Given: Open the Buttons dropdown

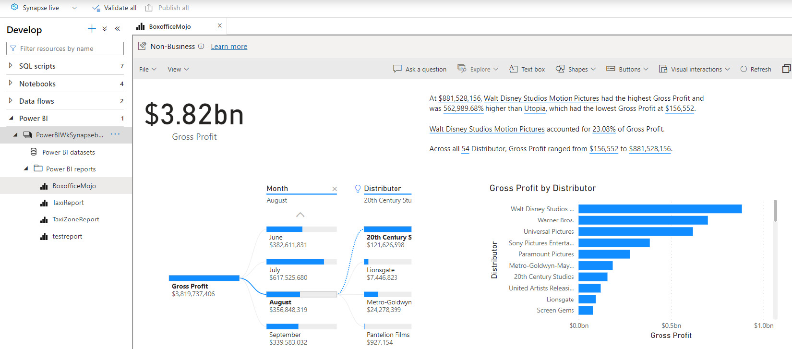Looking at the screenshot, I should [x=627, y=69].
